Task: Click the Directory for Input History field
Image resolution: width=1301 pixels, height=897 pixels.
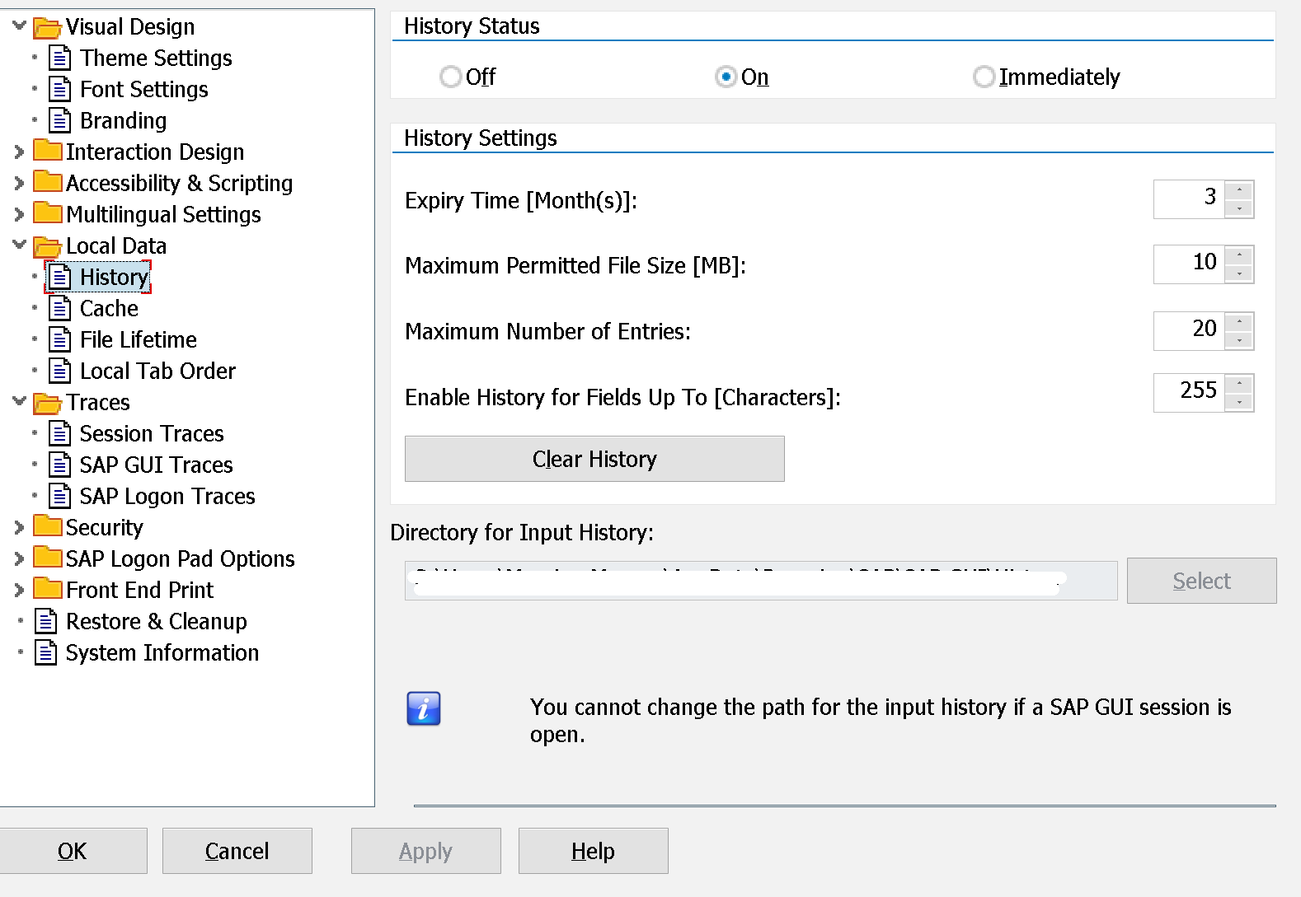Action: pyautogui.click(x=760, y=581)
